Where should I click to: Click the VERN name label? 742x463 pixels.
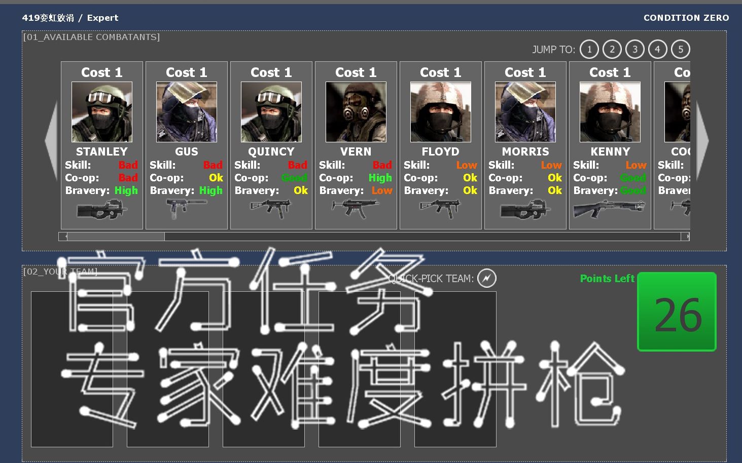pos(356,151)
